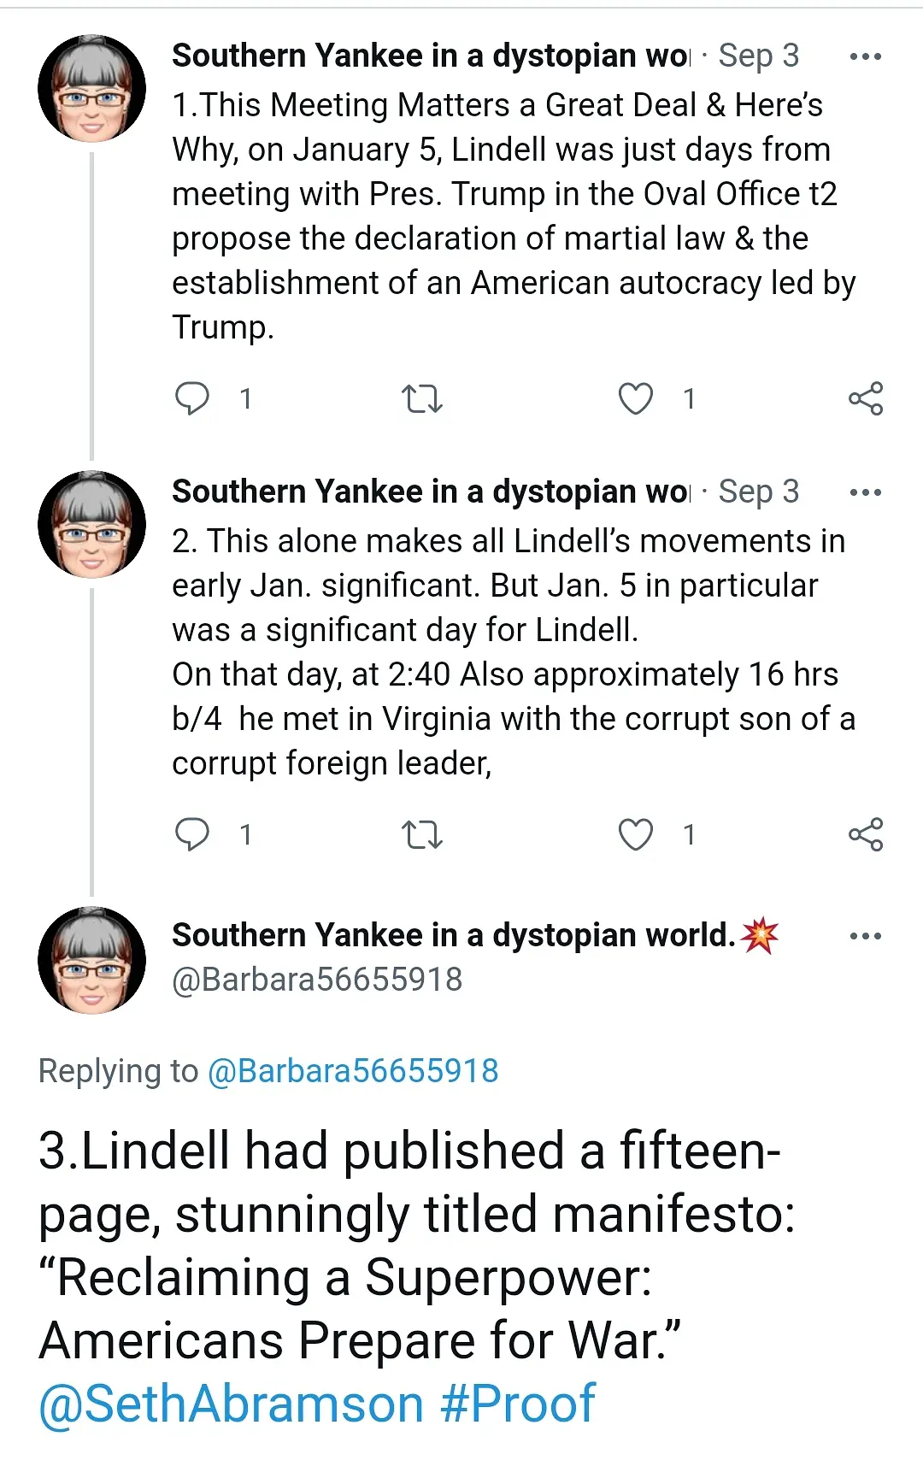
Task: View avatar on the second tweet
Action: point(92,524)
